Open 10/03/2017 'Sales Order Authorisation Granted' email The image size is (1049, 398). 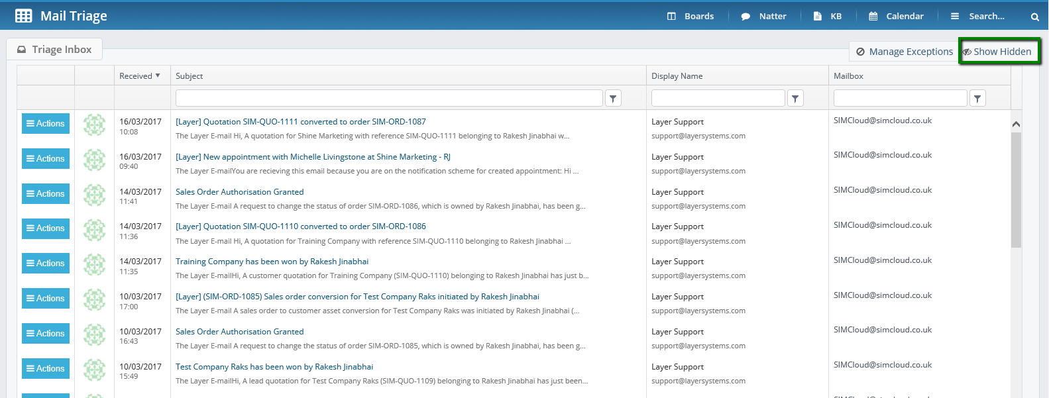click(x=239, y=332)
